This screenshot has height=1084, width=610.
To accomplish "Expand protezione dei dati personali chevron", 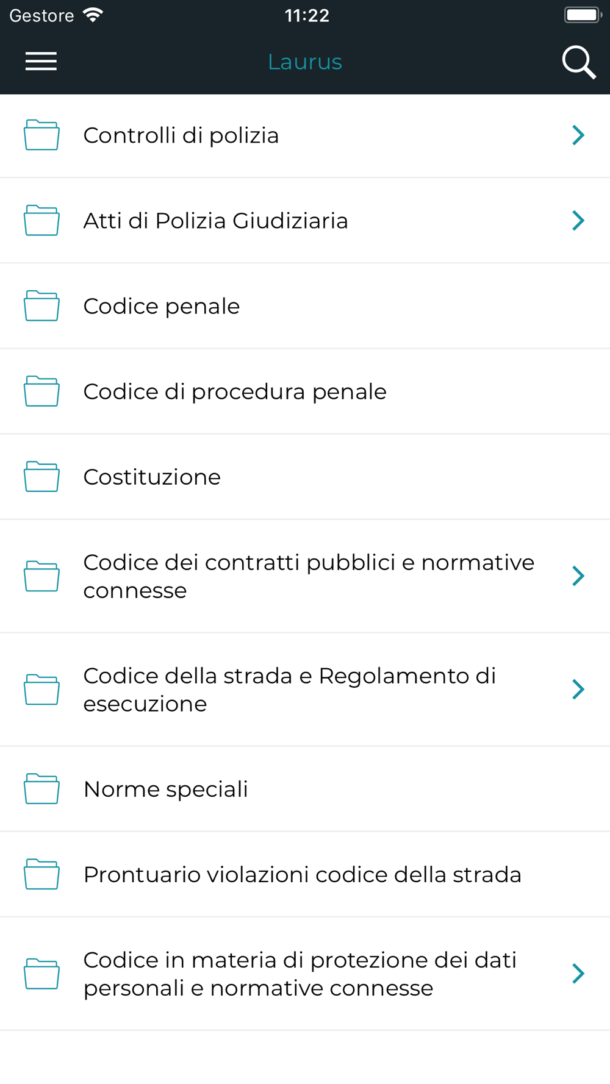I will (578, 973).
